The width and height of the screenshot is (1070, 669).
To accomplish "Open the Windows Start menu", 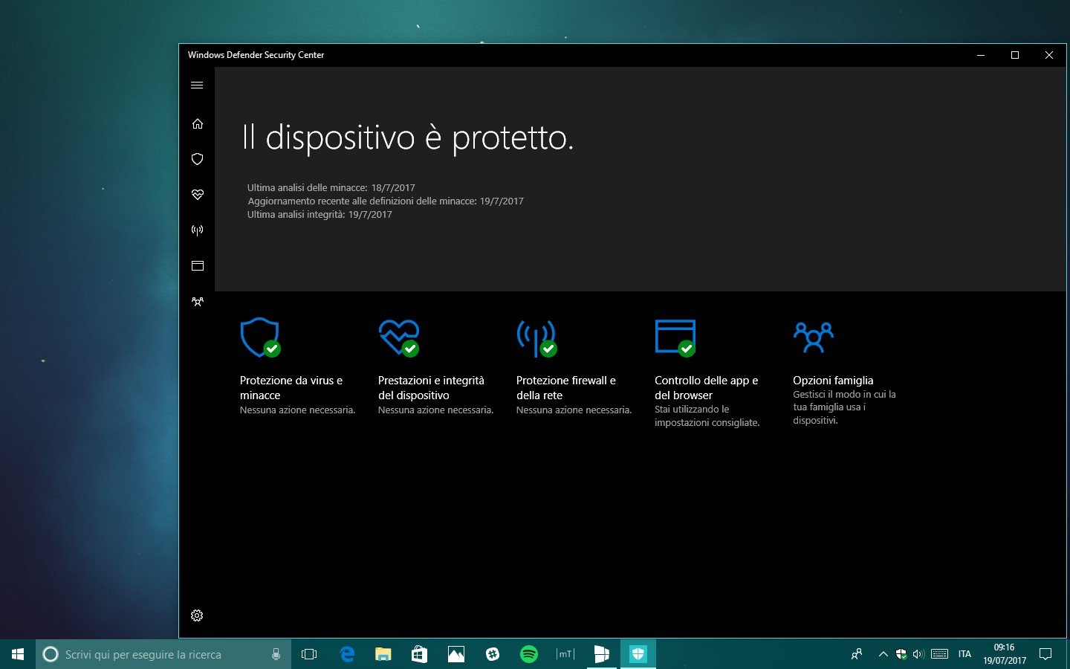I will coord(18,654).
